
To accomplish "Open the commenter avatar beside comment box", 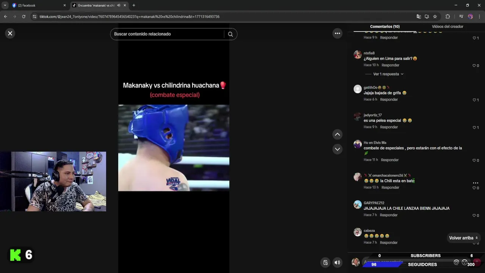I will pyautogui.click(x=355, y=262).
